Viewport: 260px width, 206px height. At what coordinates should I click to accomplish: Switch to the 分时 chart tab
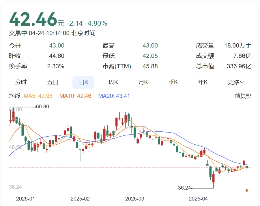tap(21, 82)
